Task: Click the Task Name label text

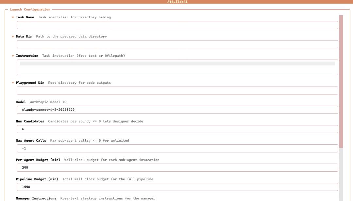Action: click(x=25, y=17)
